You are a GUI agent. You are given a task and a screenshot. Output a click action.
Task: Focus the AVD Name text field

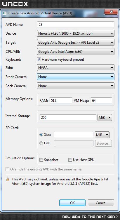[x=76, y=25]
